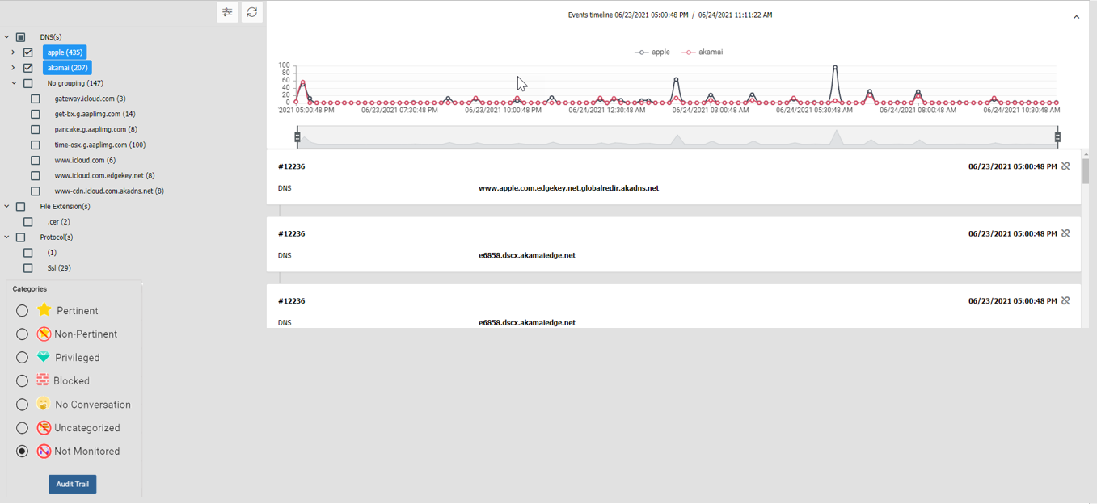Click the Pertinent star icon

point(44,310)
